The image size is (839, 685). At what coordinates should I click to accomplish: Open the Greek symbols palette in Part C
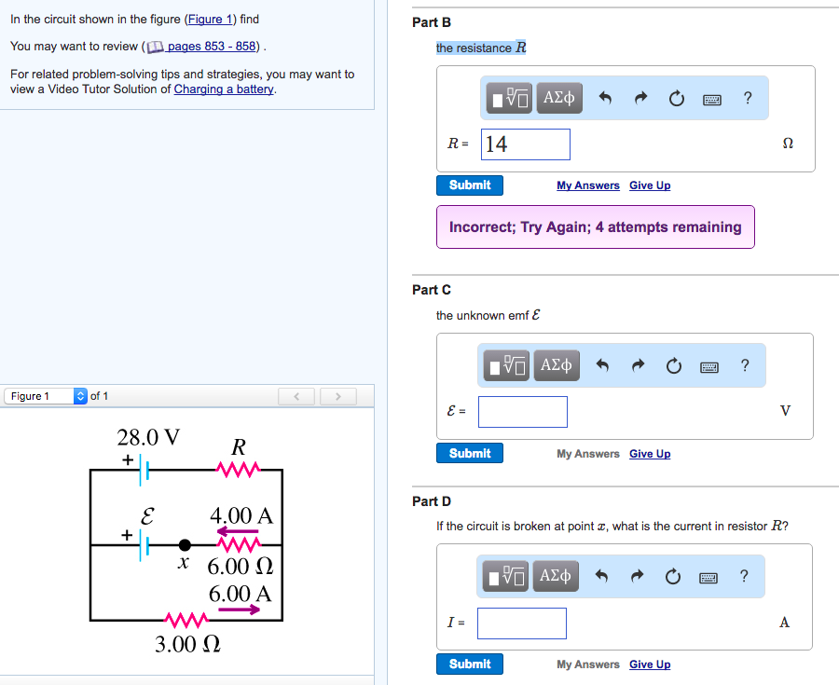[x=557, y=365]
